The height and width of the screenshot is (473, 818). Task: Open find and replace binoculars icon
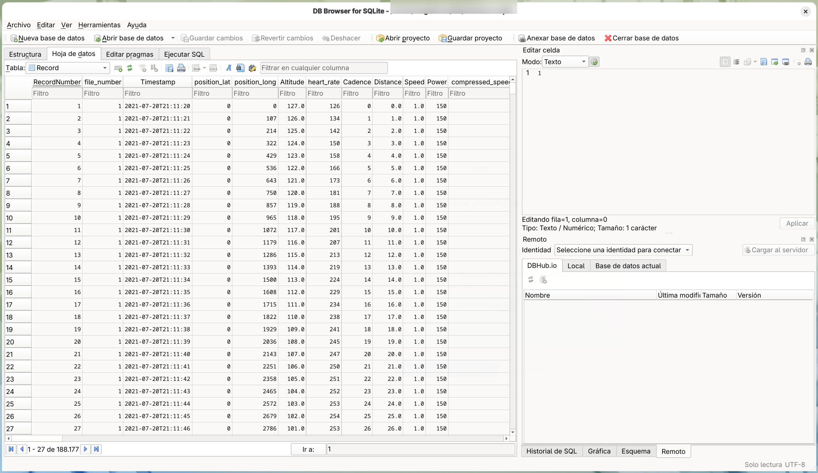point(240,68)
